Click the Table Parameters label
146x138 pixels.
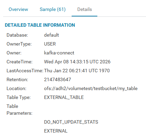(x=20, y=110)
